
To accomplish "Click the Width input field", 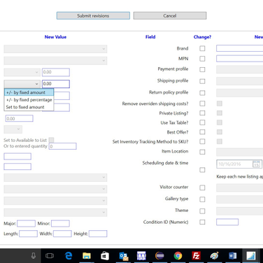I will pos(62,234).
